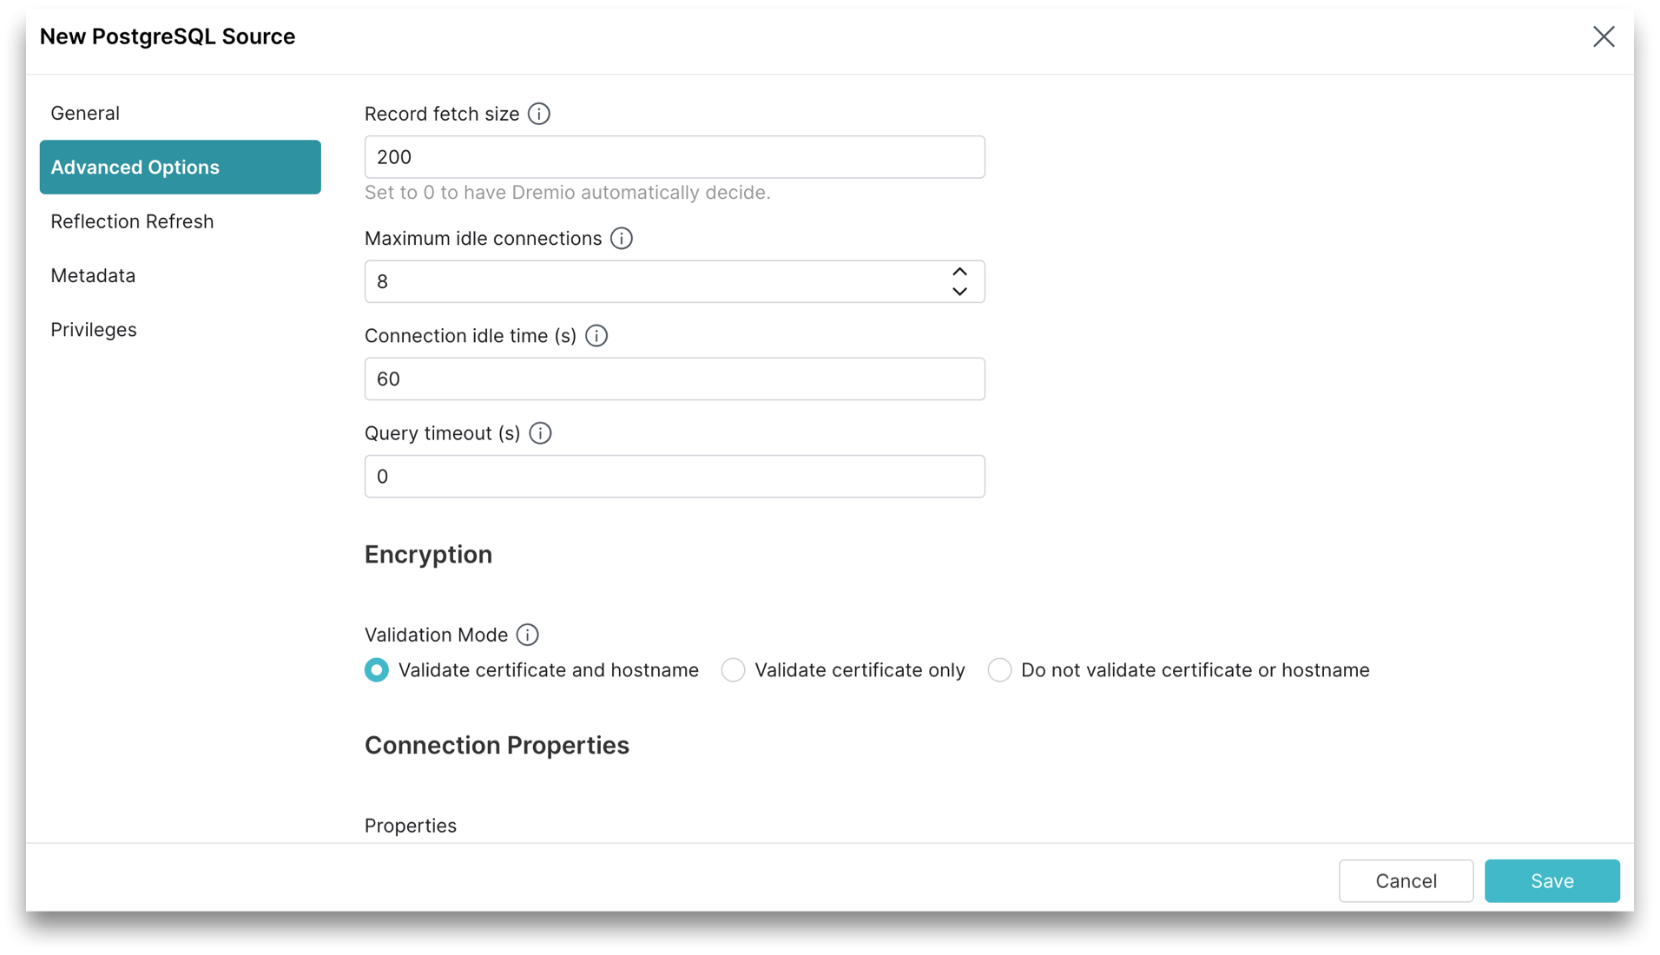1660x955 pixels.
Task: Open the Reflection Refresh section
Action: (132, 221)
